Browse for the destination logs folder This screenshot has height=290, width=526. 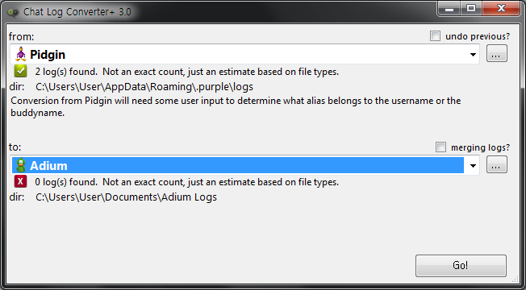pos(497,164)
